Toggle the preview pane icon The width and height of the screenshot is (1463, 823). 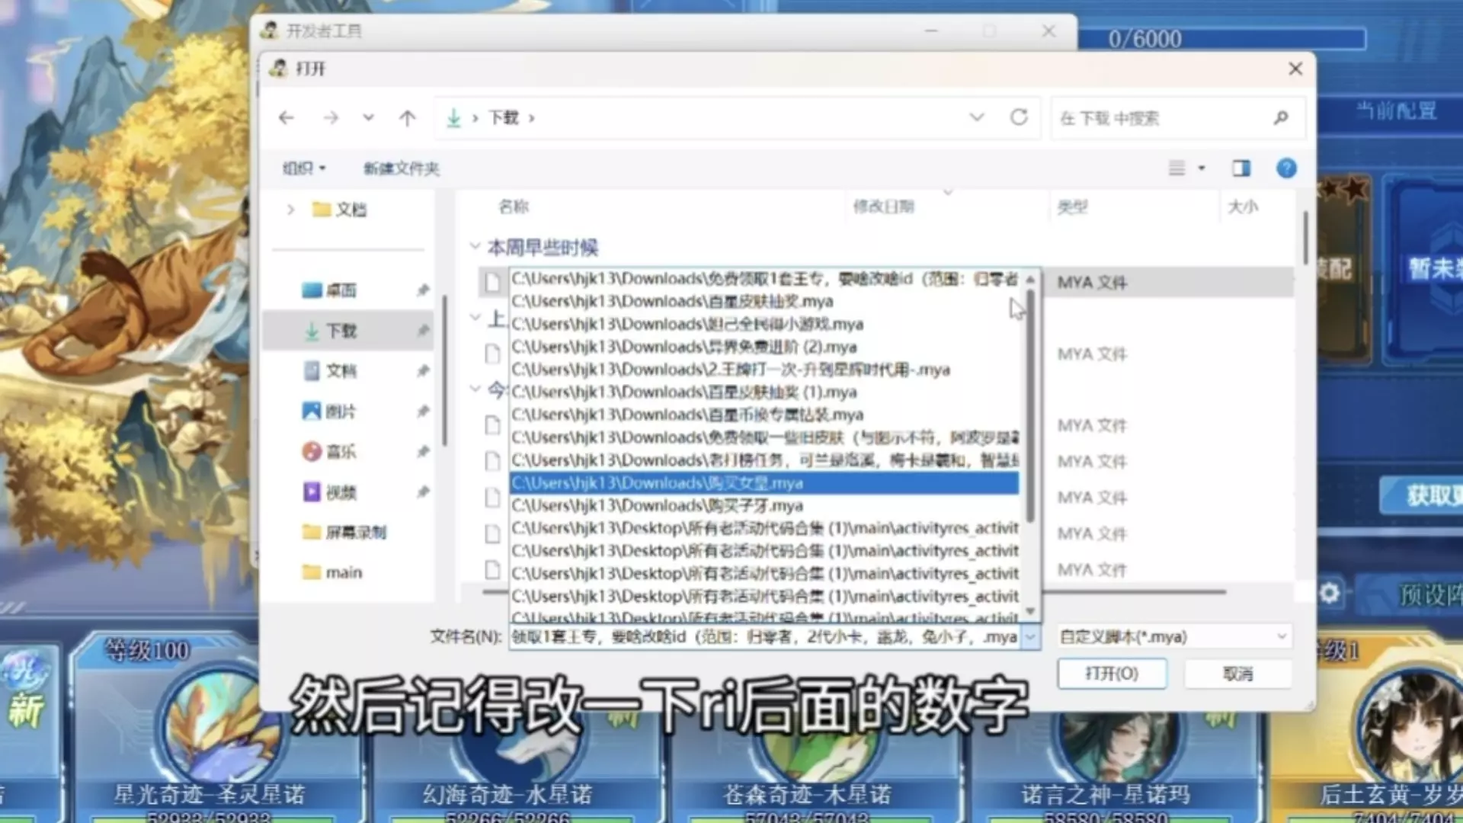pyautogui.click(x=1241, y=168)
